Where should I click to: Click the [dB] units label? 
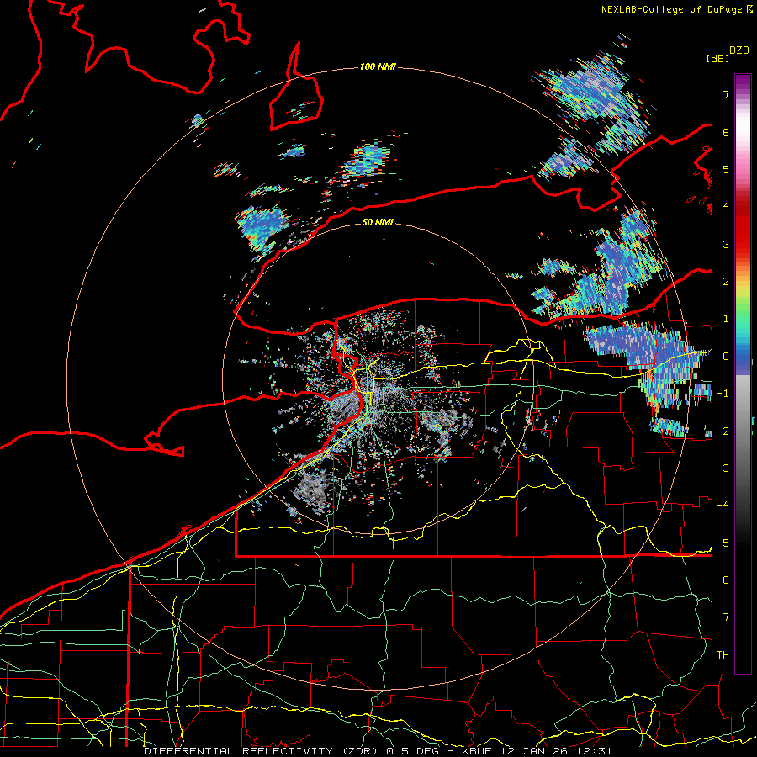coord(717,58)
